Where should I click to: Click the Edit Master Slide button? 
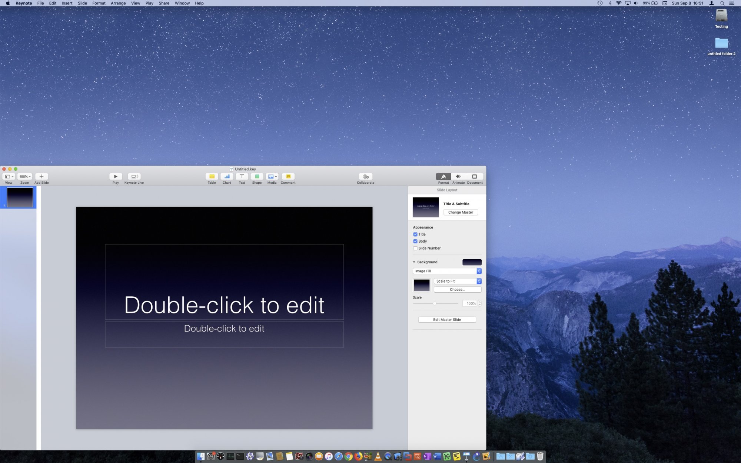click(447, 320)
